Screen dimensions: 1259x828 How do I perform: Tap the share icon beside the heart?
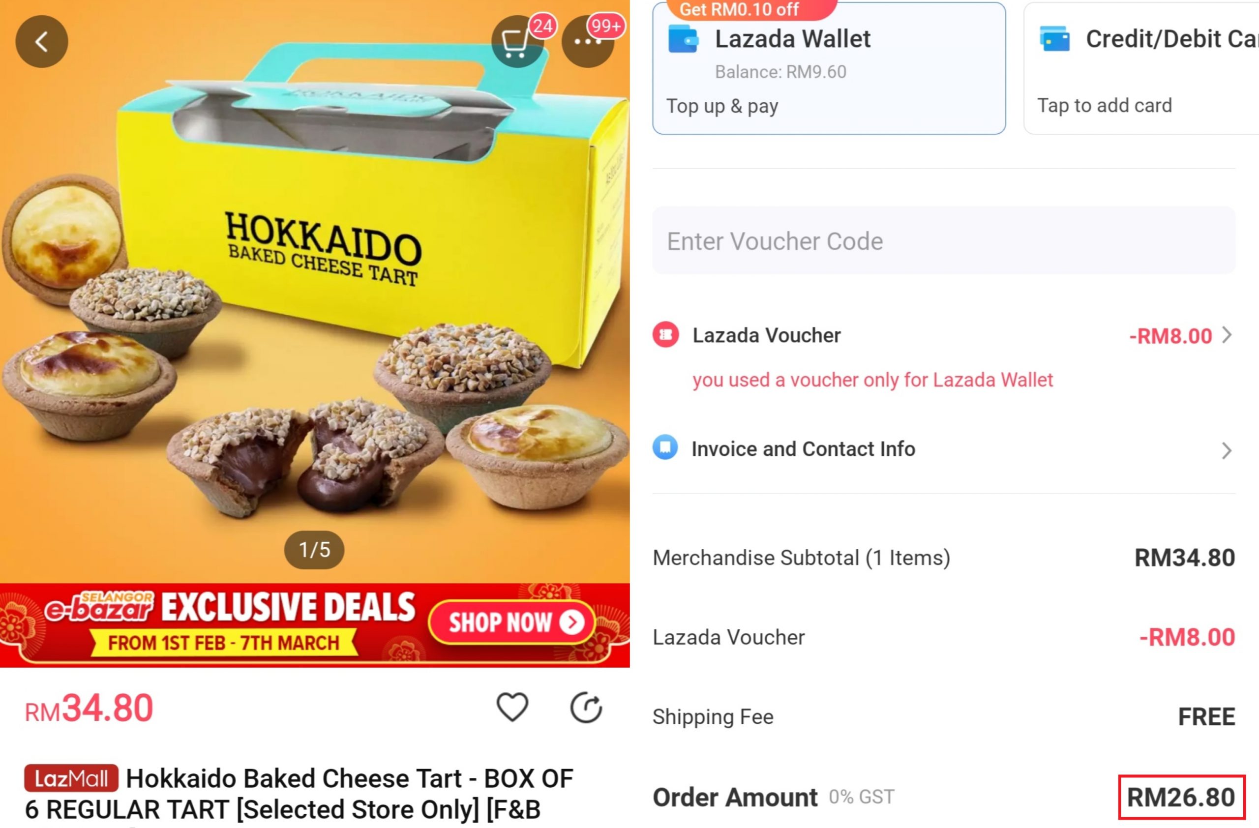click(x=586, y=707)
